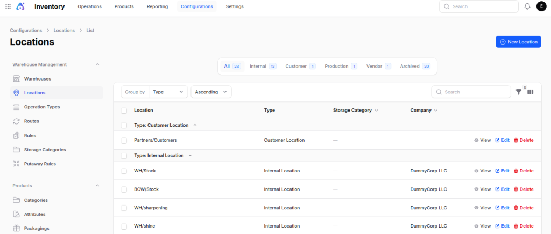Viewport: 551px width, 234px height.
Task: Check the BCW/Stock row checkbox
Action: click(124, 189)
